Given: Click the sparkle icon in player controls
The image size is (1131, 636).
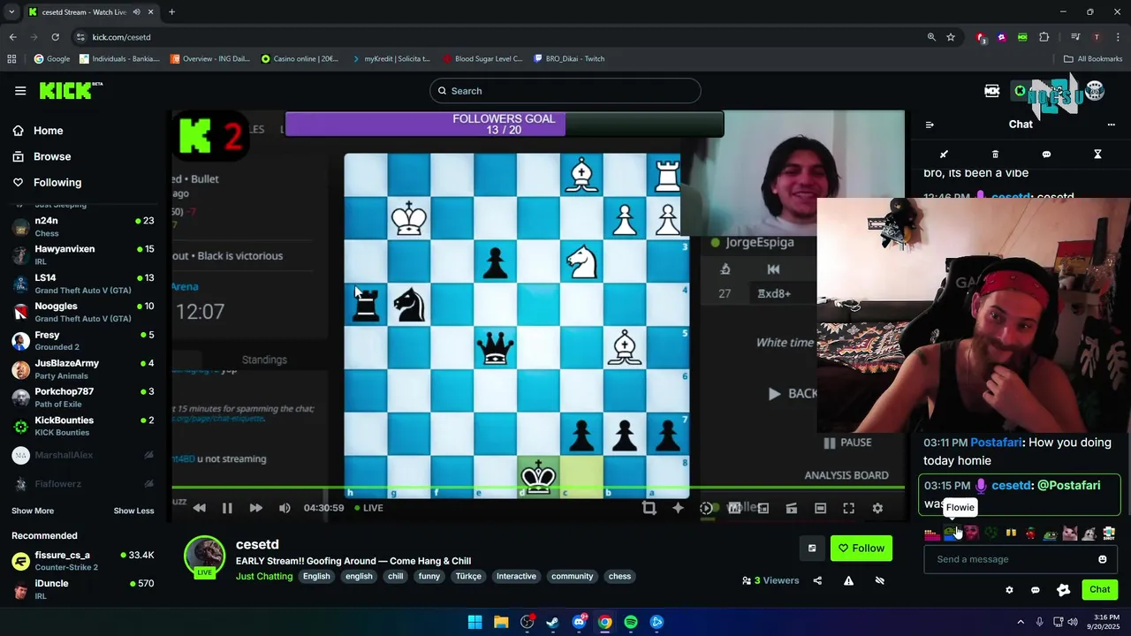Looking at the screenshot, I should [679, 508].
